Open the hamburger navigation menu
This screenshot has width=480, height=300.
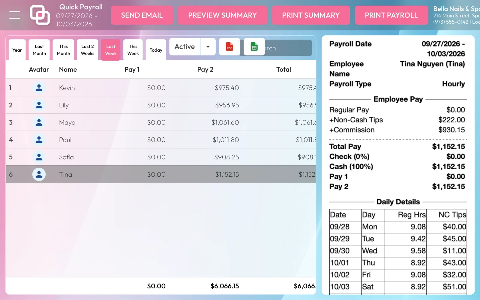click(15, 15)
